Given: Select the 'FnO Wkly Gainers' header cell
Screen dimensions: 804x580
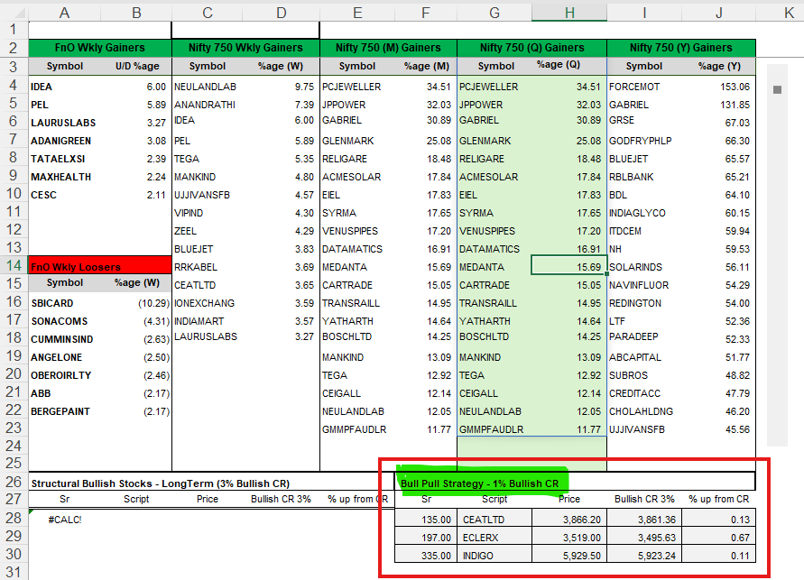Looking at the screenshot, I should [x=100, y=48].
